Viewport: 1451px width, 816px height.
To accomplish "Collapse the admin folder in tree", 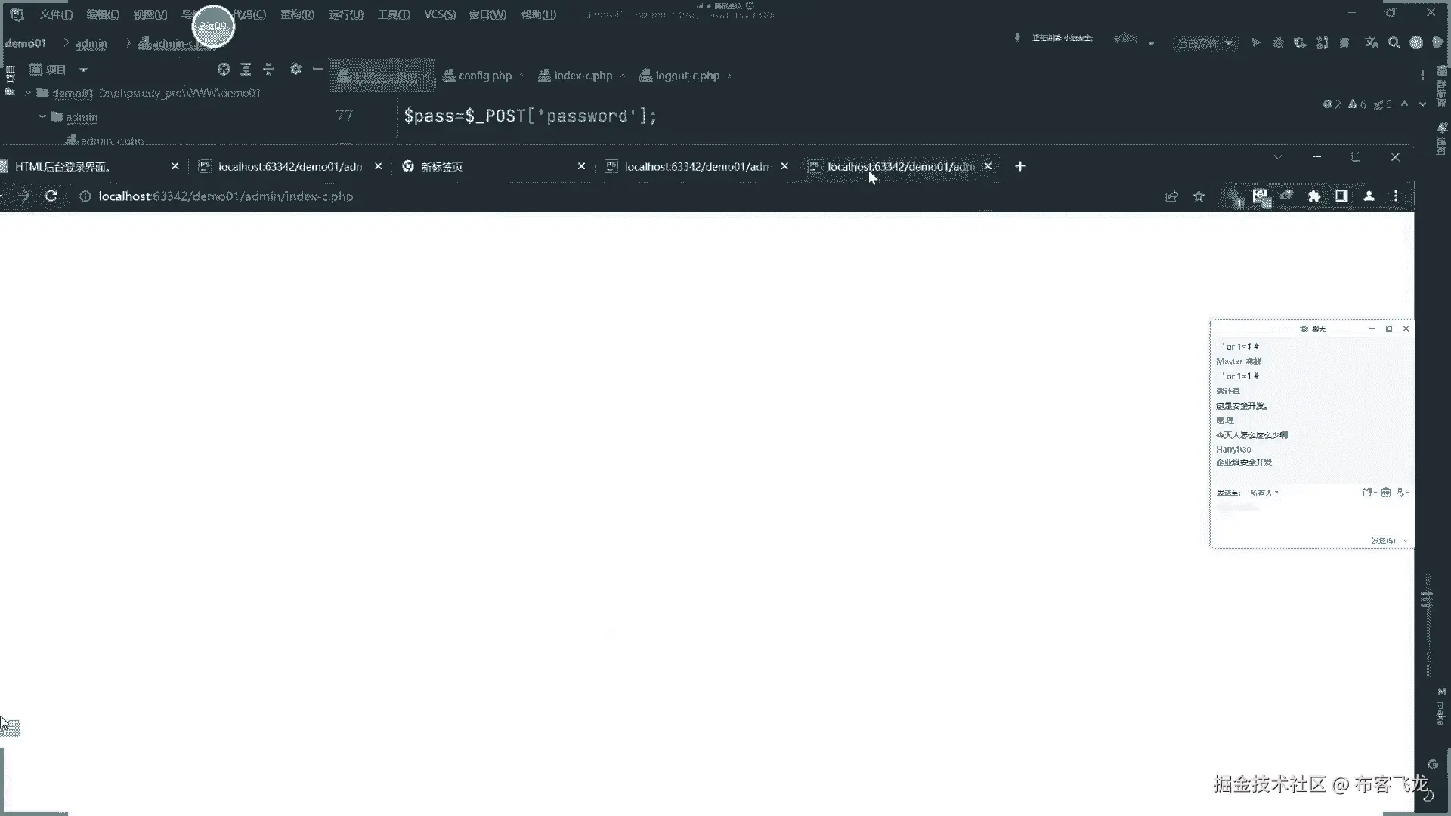I will click(43, 117).
